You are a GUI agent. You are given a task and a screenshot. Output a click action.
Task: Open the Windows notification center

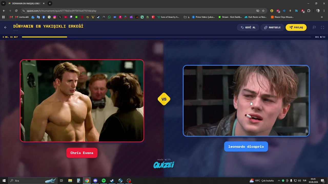point(323,181)
